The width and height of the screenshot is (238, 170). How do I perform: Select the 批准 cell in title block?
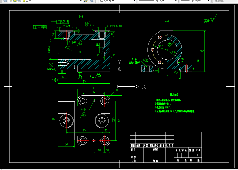pos(155,161)
